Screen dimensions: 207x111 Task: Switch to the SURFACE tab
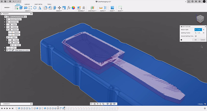27,4
